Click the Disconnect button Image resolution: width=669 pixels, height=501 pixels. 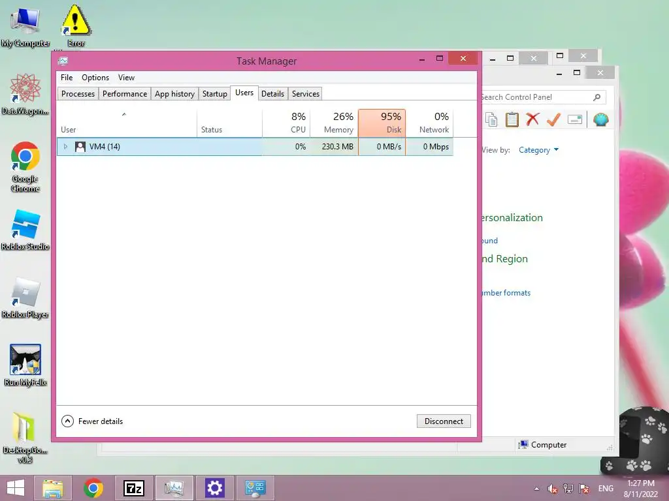coord(444,421)
